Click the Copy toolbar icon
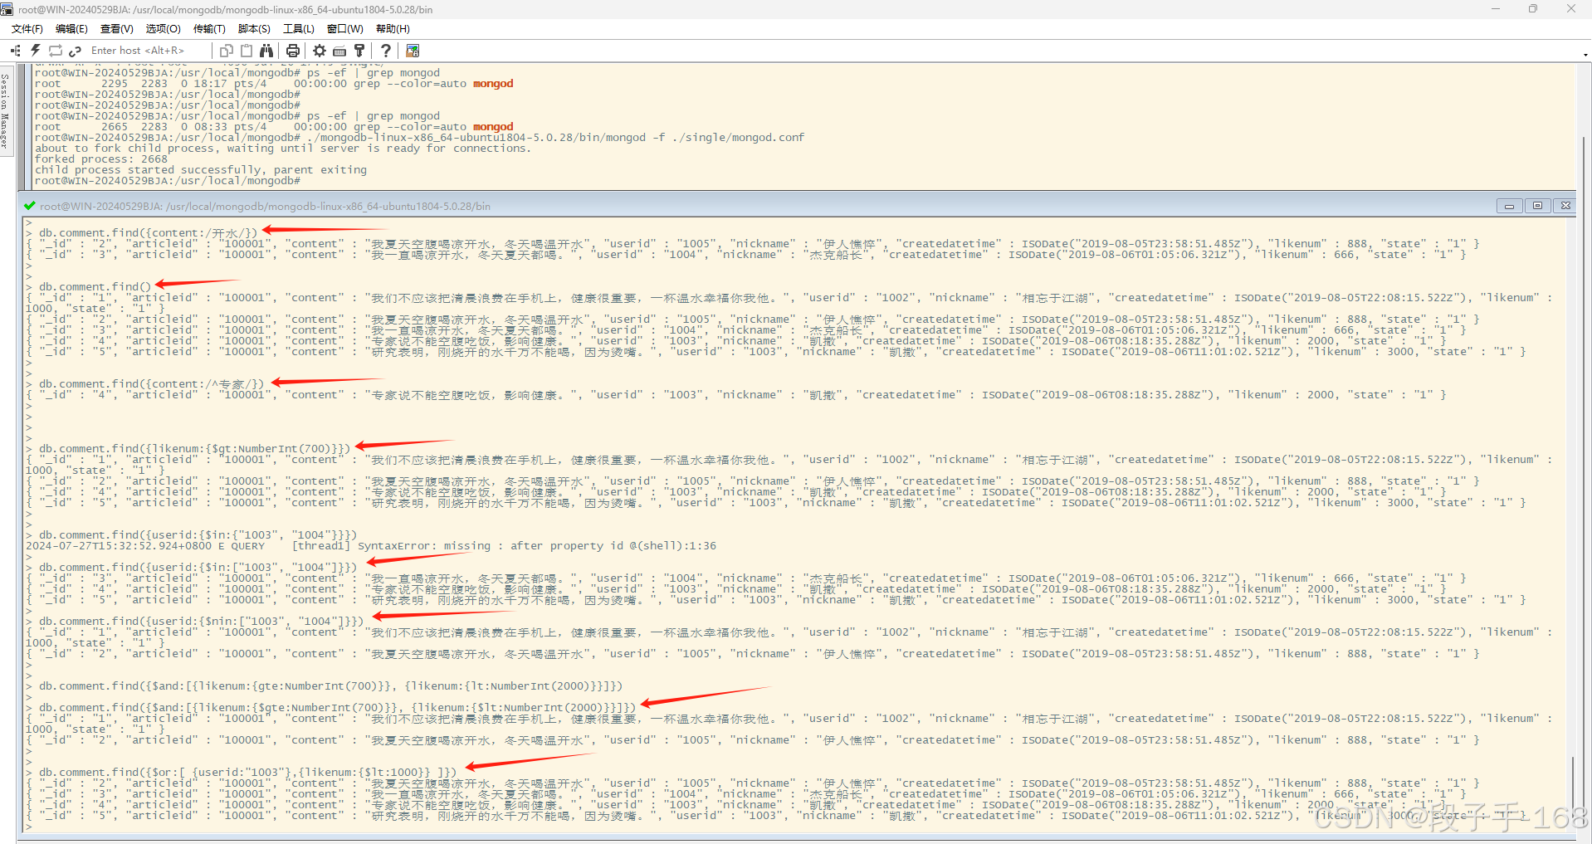 pyautogui.click(x=227, y=51)
